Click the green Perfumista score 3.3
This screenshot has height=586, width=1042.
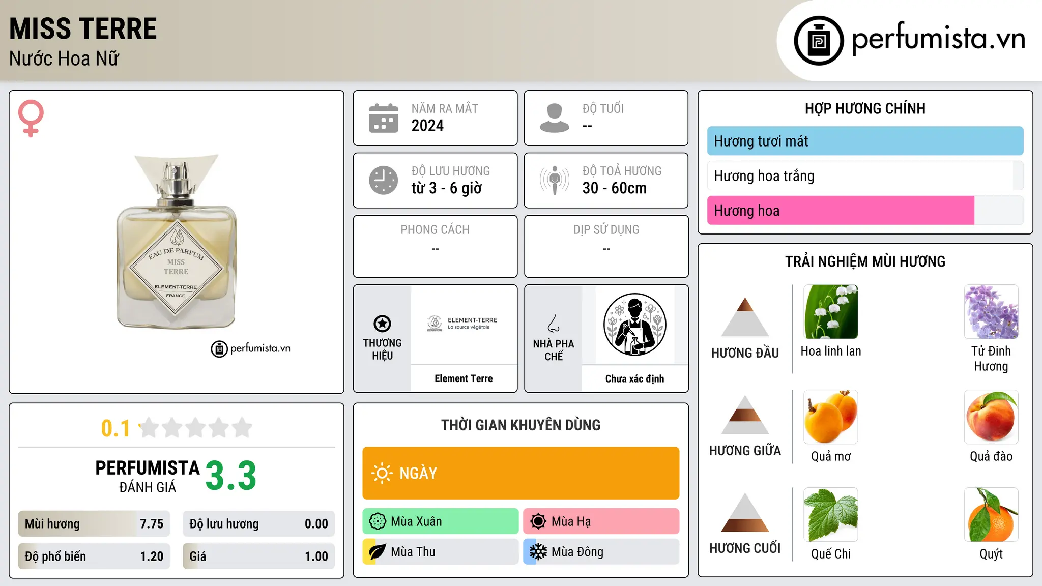tap(231, 476)
